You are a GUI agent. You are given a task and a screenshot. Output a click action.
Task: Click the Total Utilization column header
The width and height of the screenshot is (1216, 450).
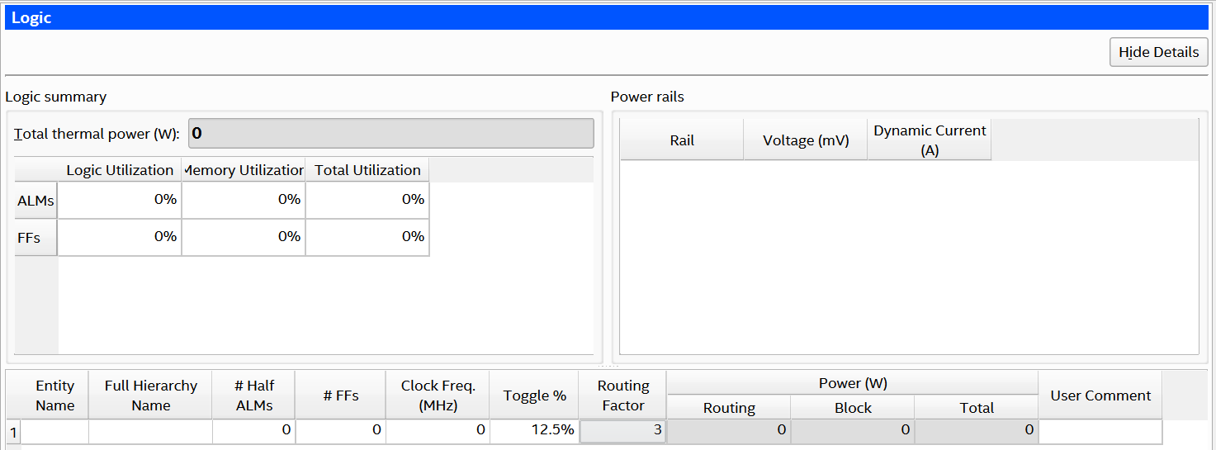pos(367,170)
